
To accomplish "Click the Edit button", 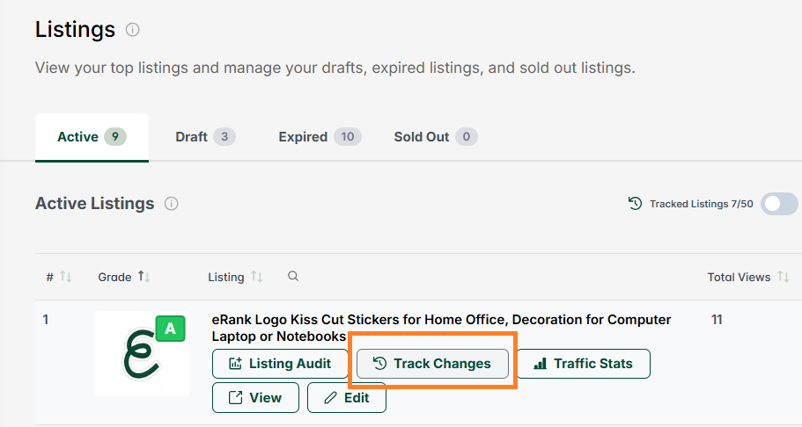I will click(x=346, y=397).
